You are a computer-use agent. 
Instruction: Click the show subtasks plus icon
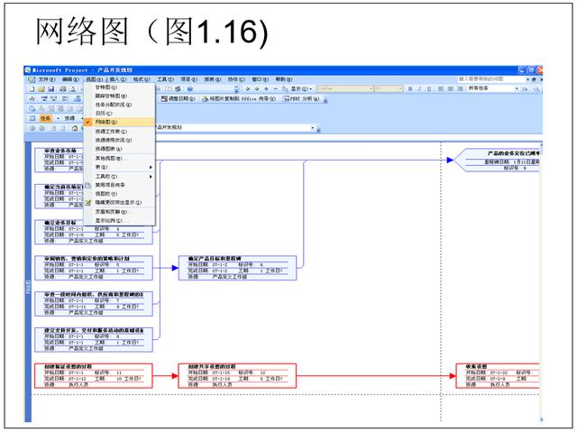click(266, 89)
